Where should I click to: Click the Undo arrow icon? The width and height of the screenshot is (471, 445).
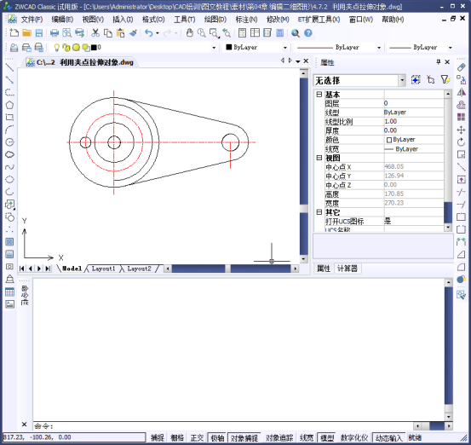149,33
